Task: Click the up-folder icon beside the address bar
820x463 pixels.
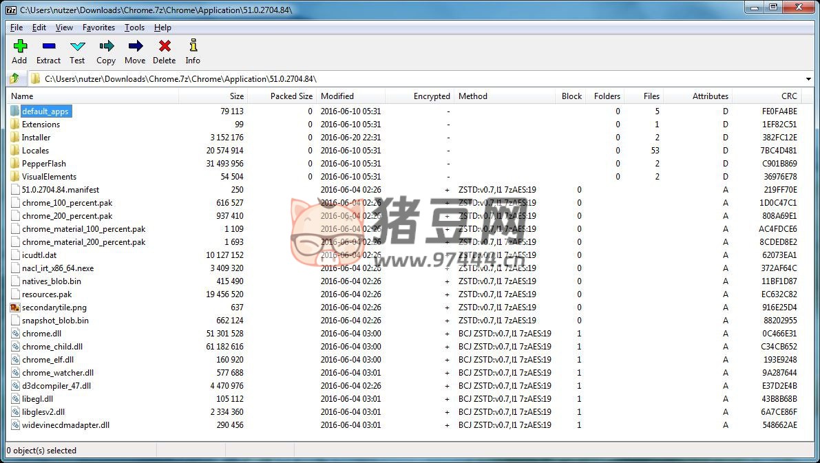Action: point(14,78)
